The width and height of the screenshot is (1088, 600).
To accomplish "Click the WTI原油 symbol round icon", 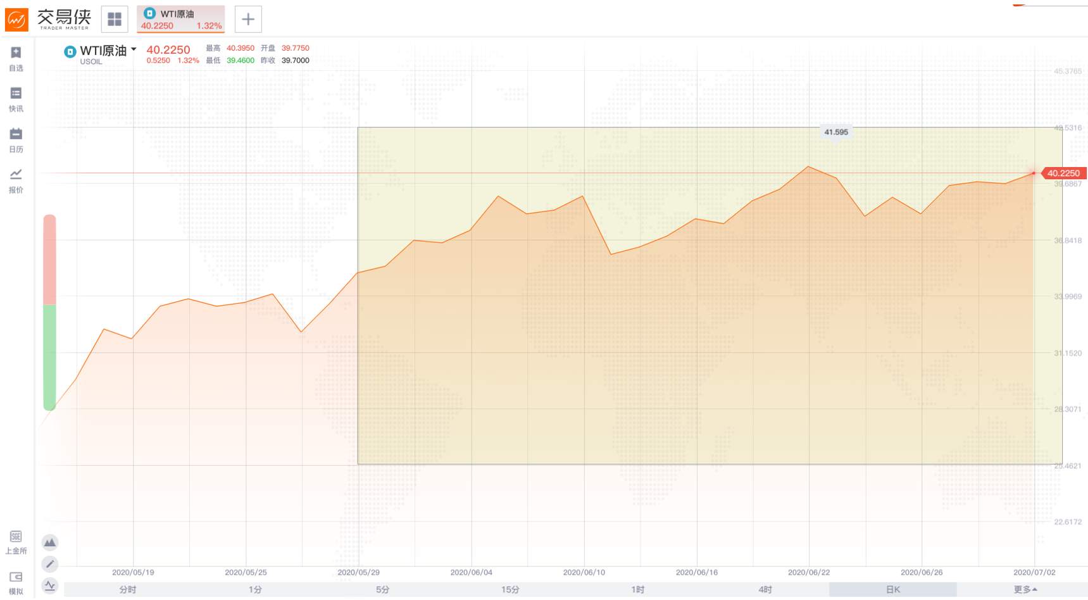I will click(x=70, y=52).
